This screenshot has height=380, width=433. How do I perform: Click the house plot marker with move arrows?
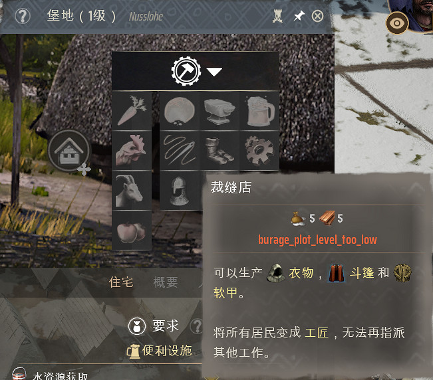click(x=69, y=151)
